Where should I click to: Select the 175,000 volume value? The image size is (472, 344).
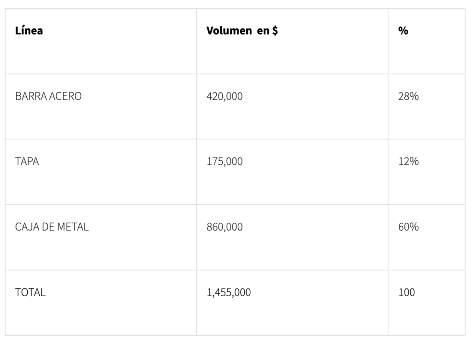tap(224, 162)
